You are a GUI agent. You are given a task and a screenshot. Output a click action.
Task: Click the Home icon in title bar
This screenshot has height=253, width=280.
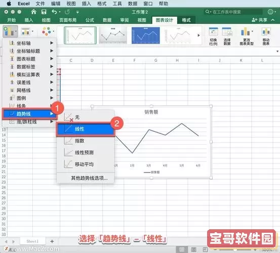(33, 12)
